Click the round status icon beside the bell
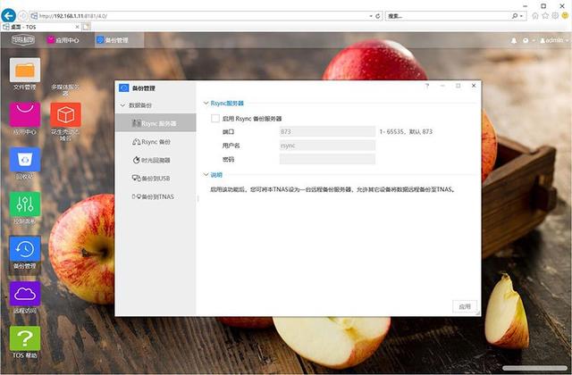 (x=526, y=40)
